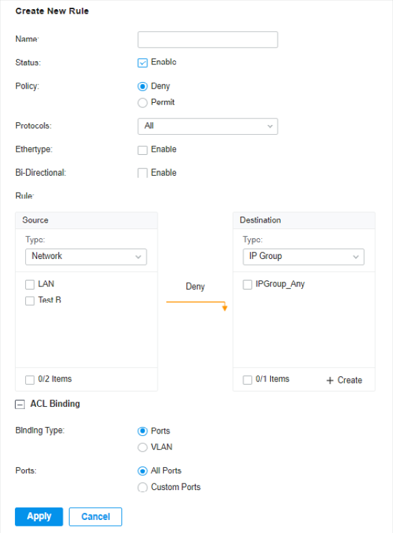Screen dimensions: 393x533
Task: Open the Source Type Network dropdown
Action: point(86,256)
